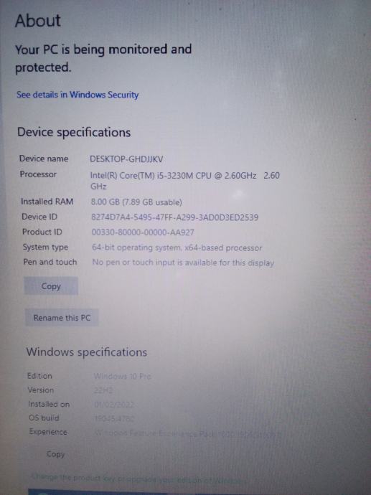
Task: Click the Windows specifications section heading
Action: tap(87, 352)
